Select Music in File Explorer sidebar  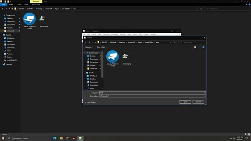pos(9,51)
